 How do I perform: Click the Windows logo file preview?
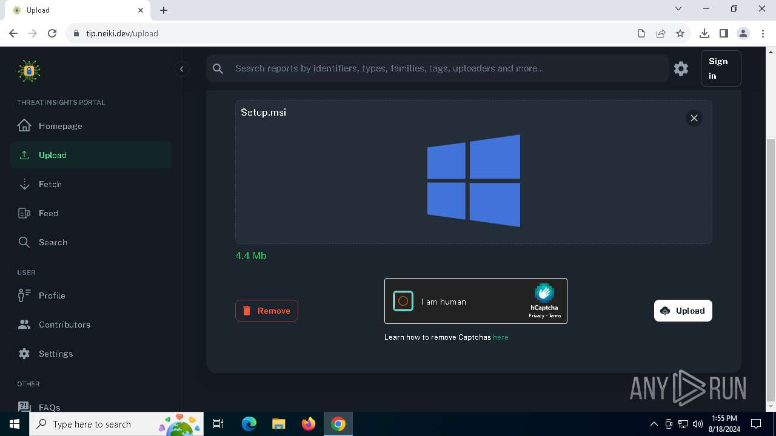click(473, 180)
